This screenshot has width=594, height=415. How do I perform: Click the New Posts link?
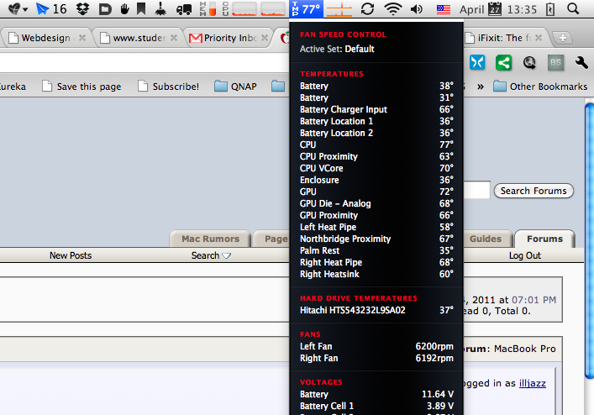coord(71,255)
